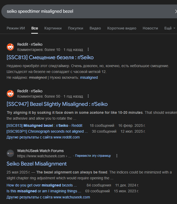This screenshot has width=177, height=204.
Task: Click Перевести эту страницу link
Action: 93,156
